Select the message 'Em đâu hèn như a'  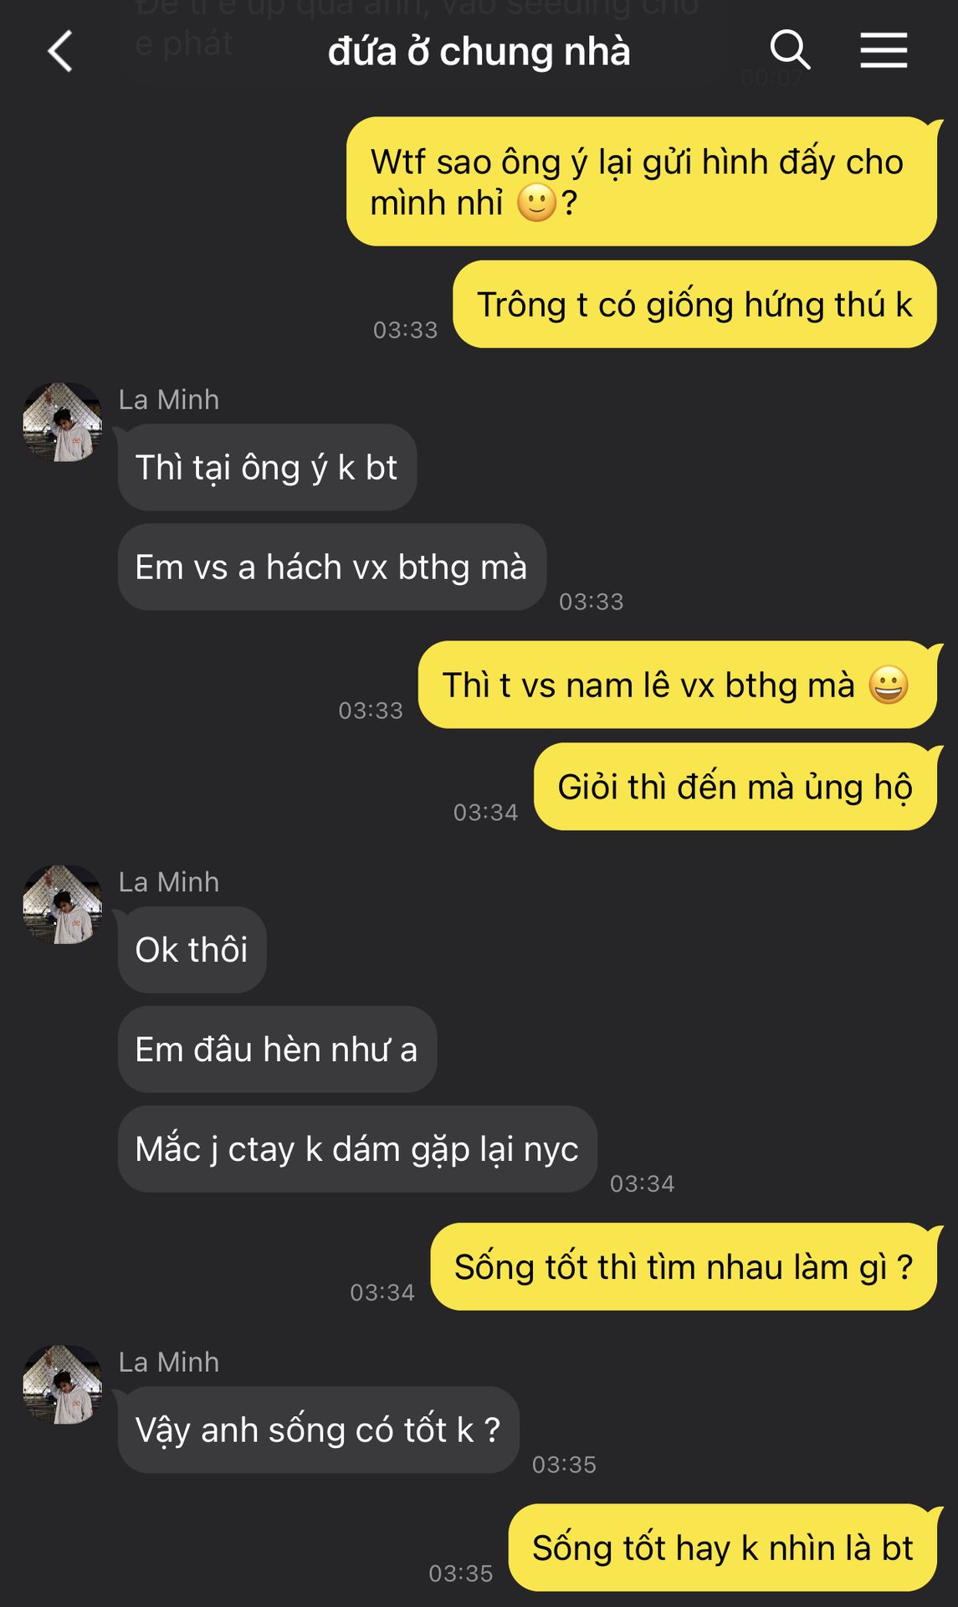point(278,1049)
